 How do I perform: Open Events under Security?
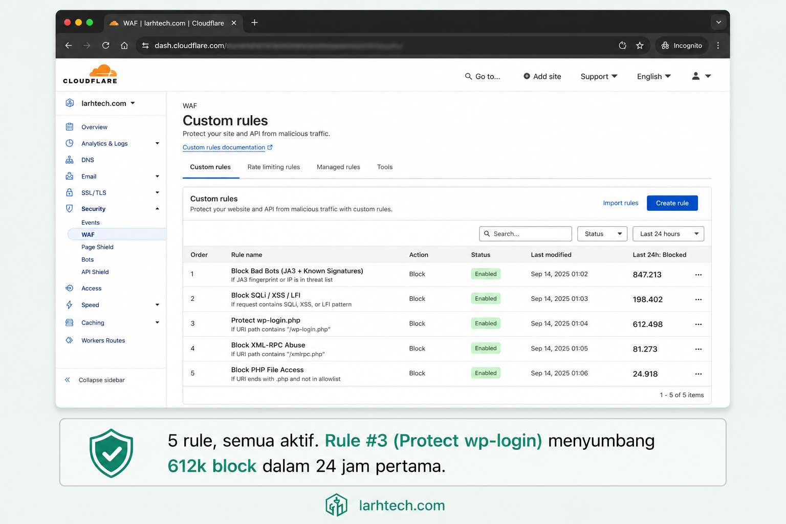91,223
